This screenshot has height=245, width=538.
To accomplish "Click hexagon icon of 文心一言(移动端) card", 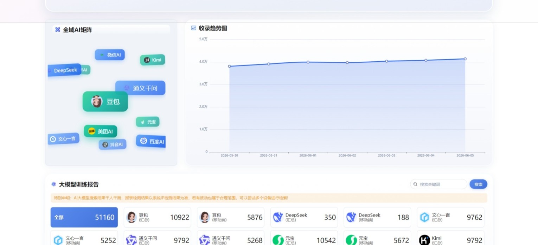I will point(58,240).
